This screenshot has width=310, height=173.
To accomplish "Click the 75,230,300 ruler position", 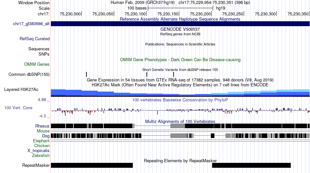I will tap(266, 14).
